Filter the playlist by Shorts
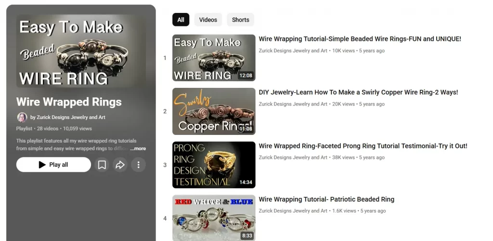Image resolution: width=493 pixels, height=241 pixels. [x=240, y=20]
